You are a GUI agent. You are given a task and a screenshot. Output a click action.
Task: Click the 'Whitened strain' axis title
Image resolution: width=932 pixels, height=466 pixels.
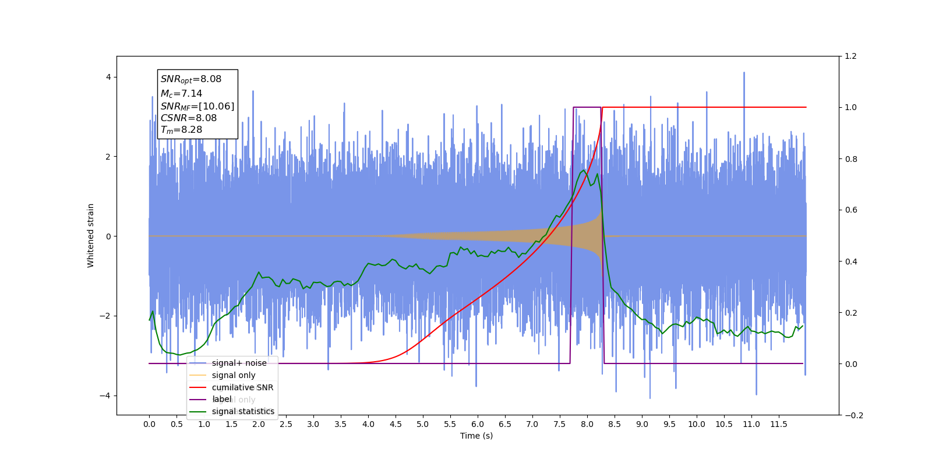(91, 235)
